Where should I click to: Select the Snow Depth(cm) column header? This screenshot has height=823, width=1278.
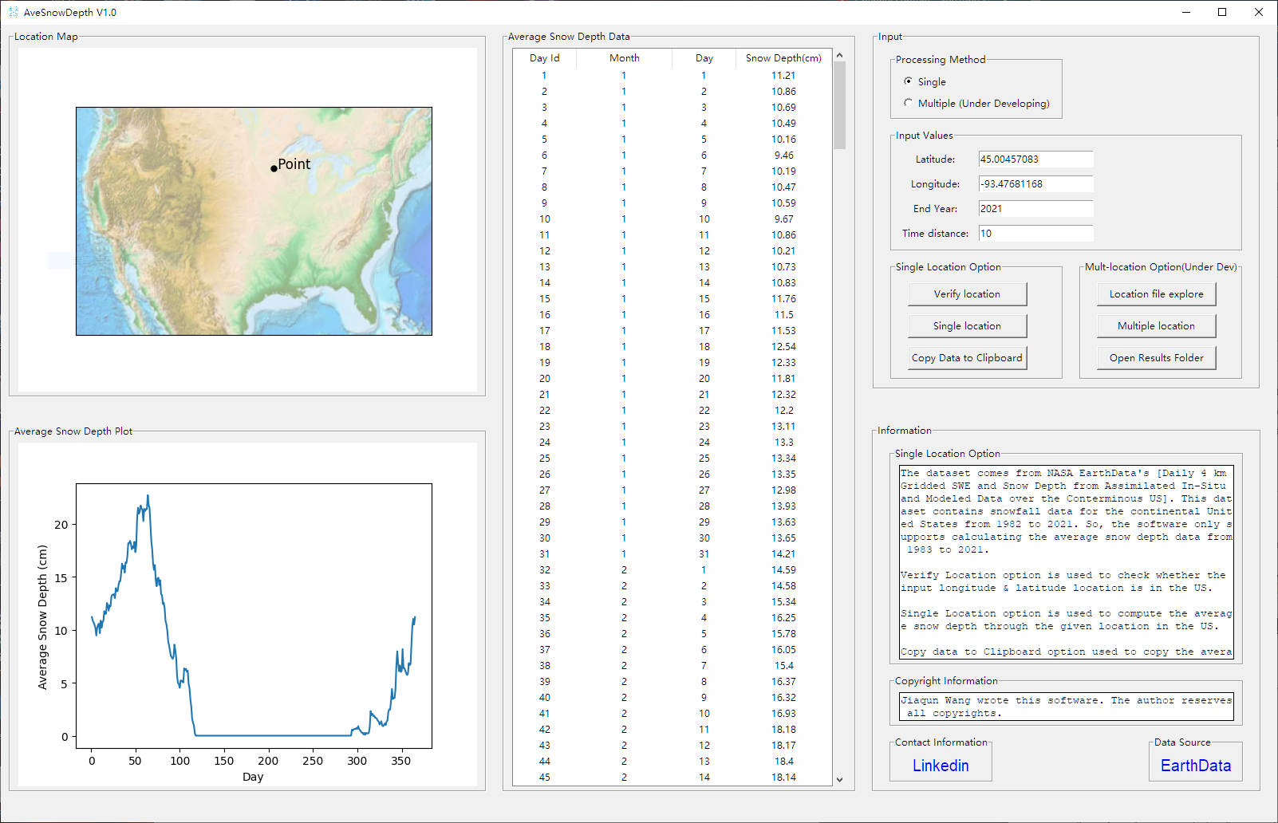pyautogui.click(x=783, y=57)
